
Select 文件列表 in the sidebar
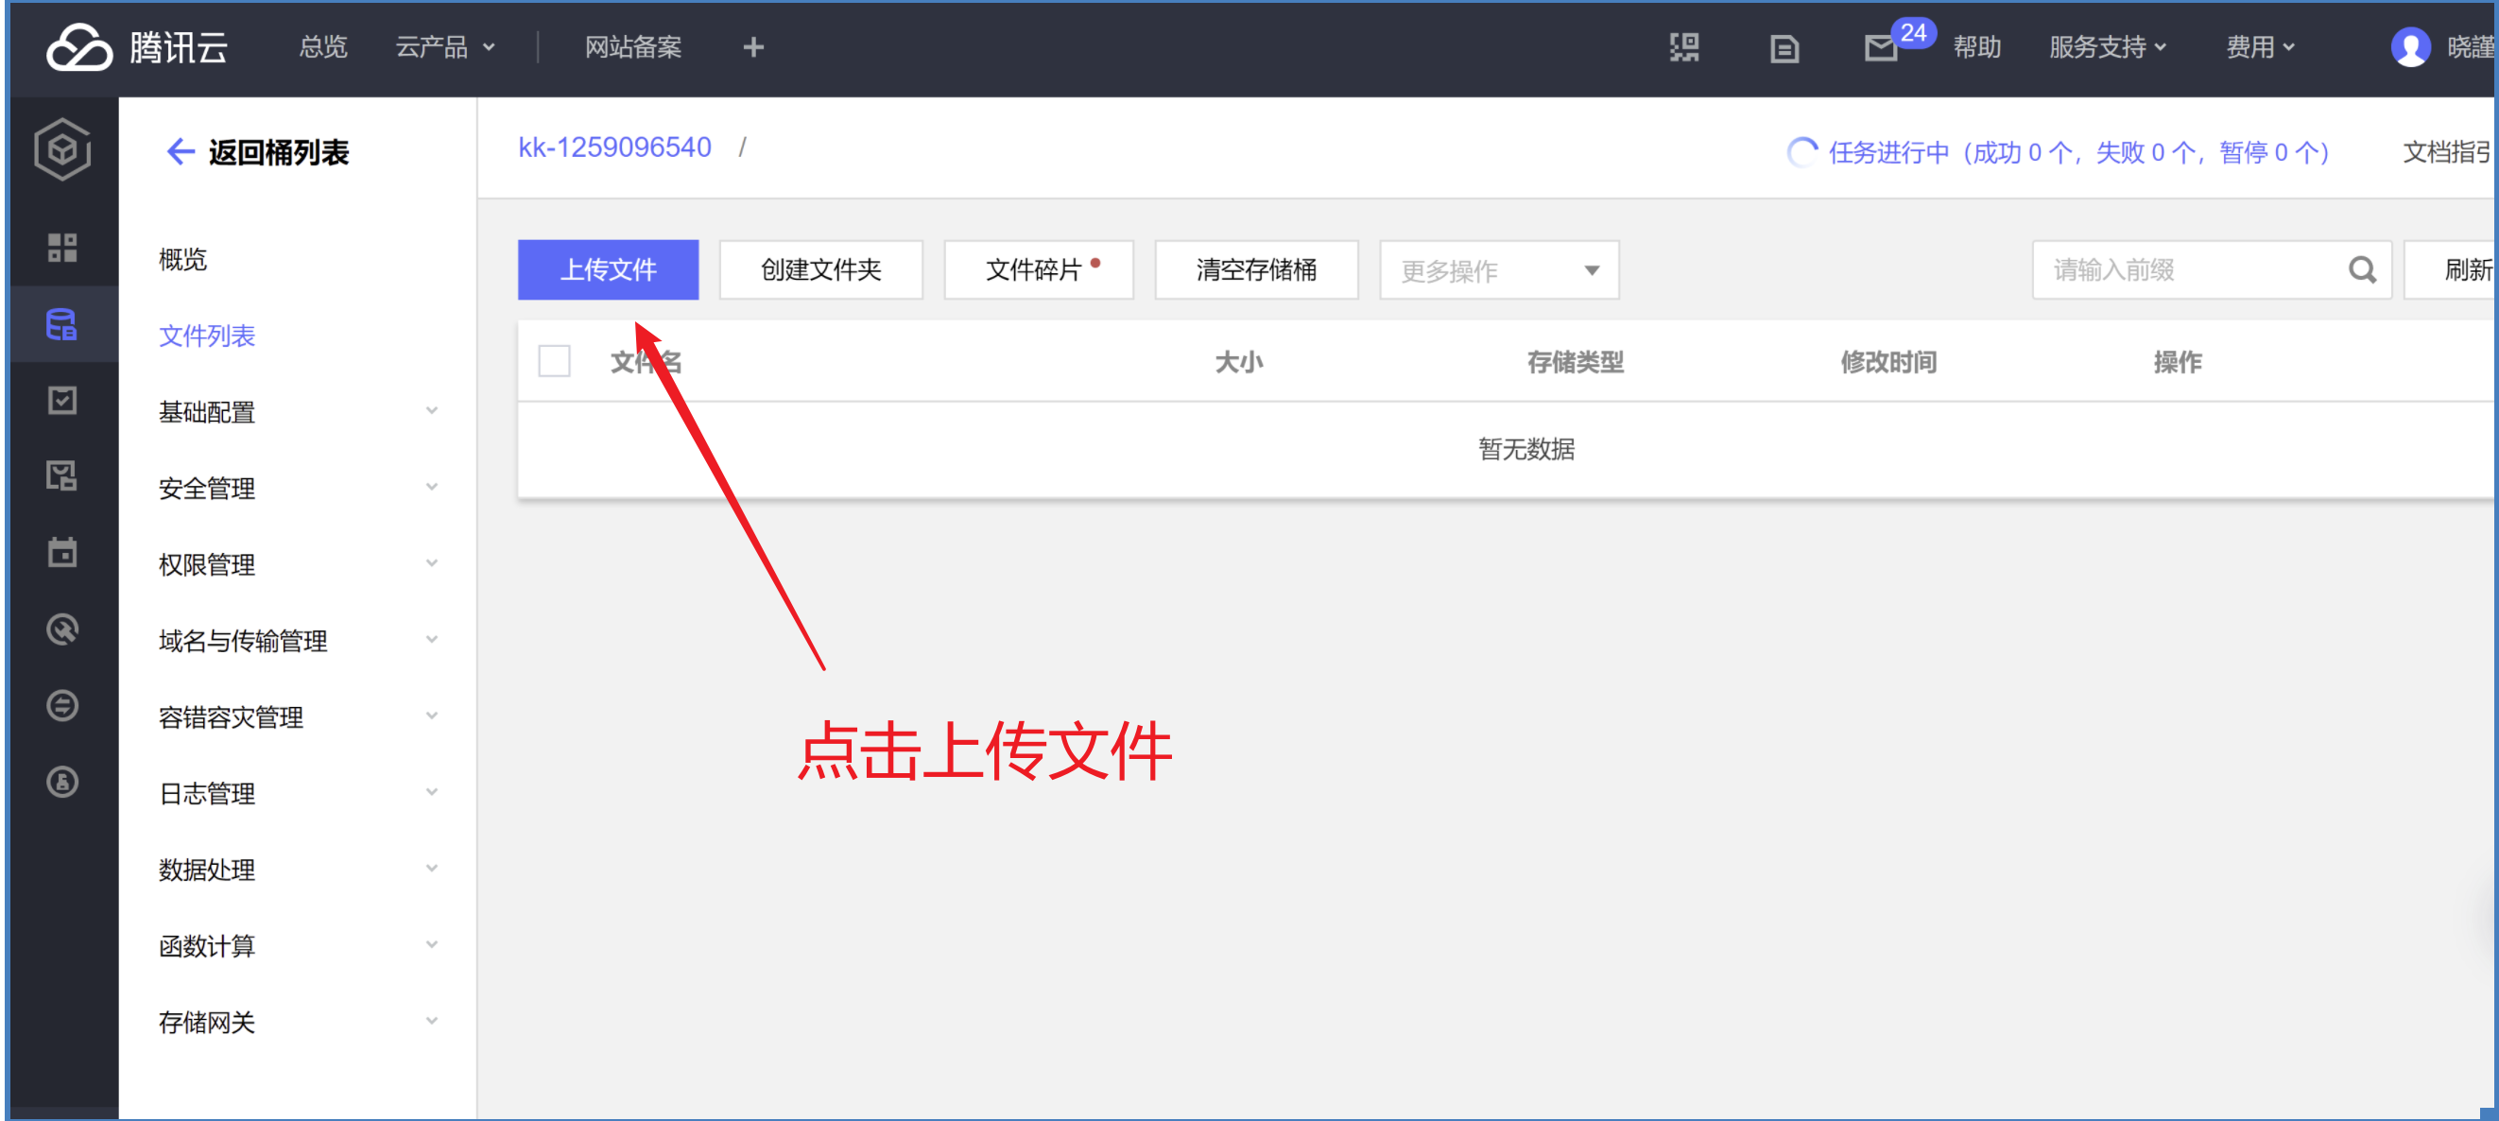[207, 336]
